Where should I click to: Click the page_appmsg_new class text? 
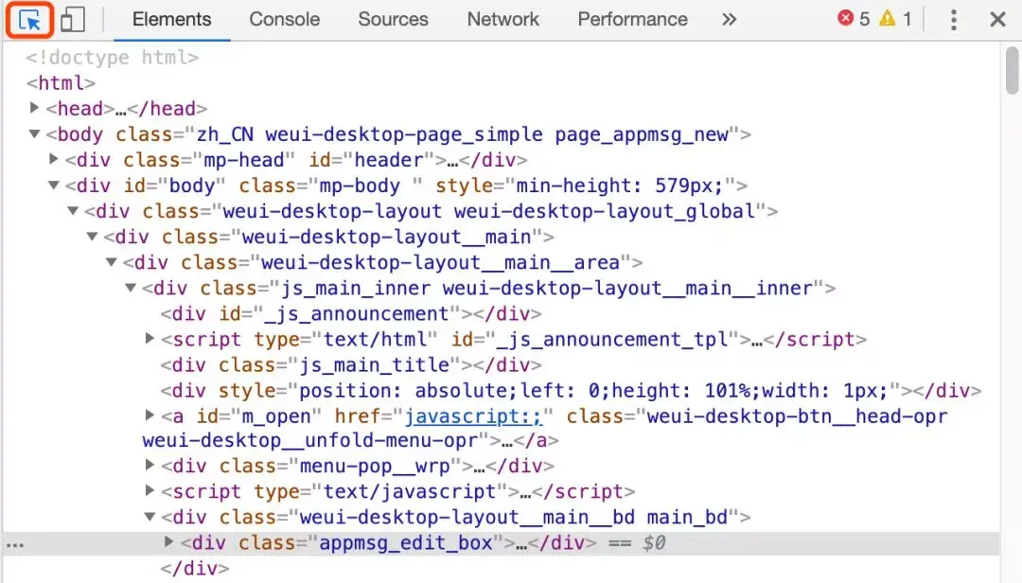642,134
